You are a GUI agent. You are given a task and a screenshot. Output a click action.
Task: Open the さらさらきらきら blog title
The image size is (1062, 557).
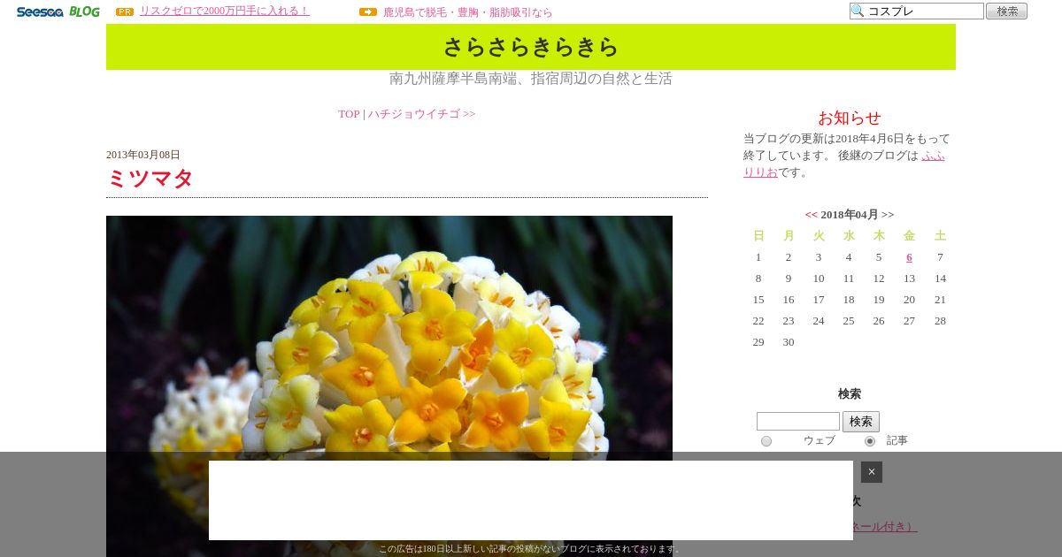pos(531,46)
